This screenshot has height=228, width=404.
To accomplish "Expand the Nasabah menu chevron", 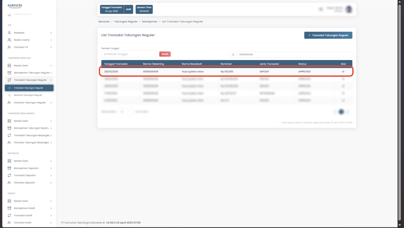I will click(51, 33).
